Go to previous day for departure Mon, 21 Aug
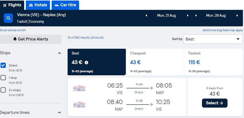The height and width of the screenshot is (118, 244). click(x=146, y=16)
